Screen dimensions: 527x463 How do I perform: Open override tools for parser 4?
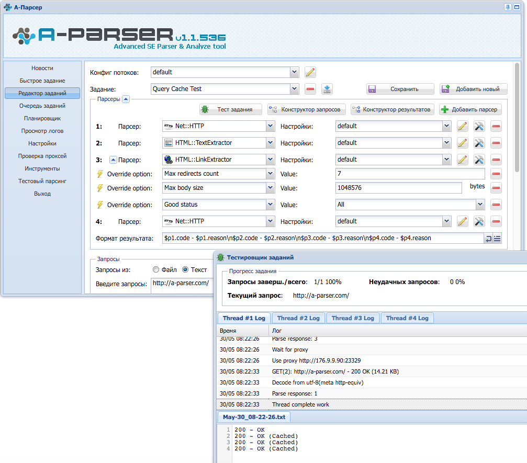(479, 221)
